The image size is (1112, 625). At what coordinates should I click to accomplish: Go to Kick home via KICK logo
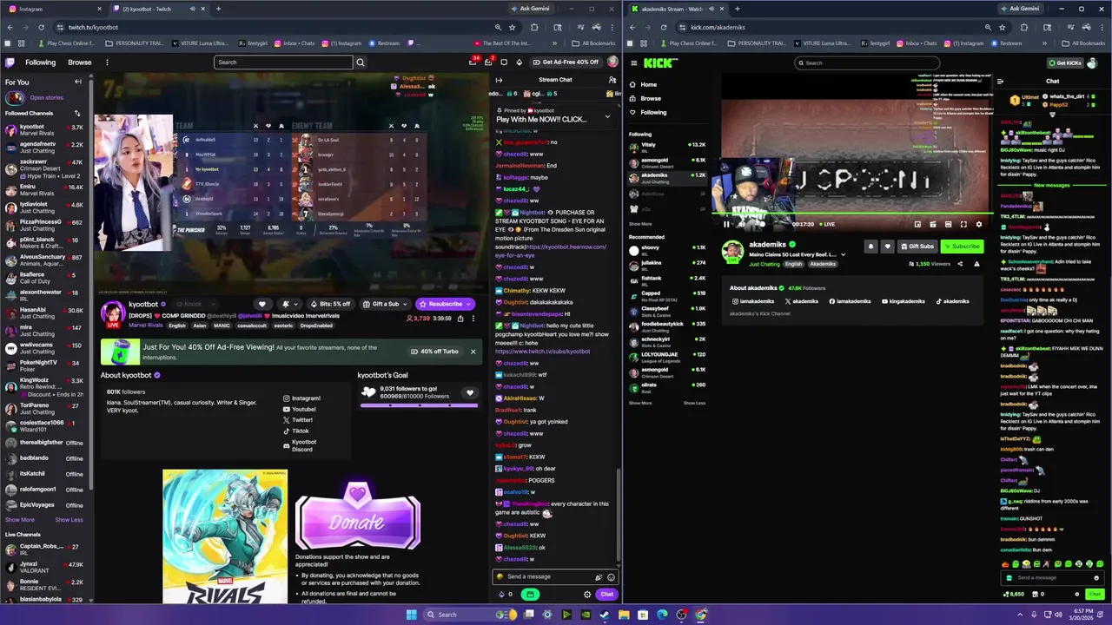coord(660,62)
